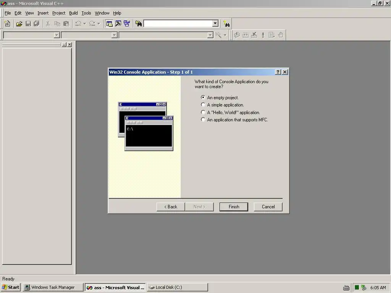Click the Open file folder icon
This screenshot has width=391, height=293.
(x=19, y=24)
